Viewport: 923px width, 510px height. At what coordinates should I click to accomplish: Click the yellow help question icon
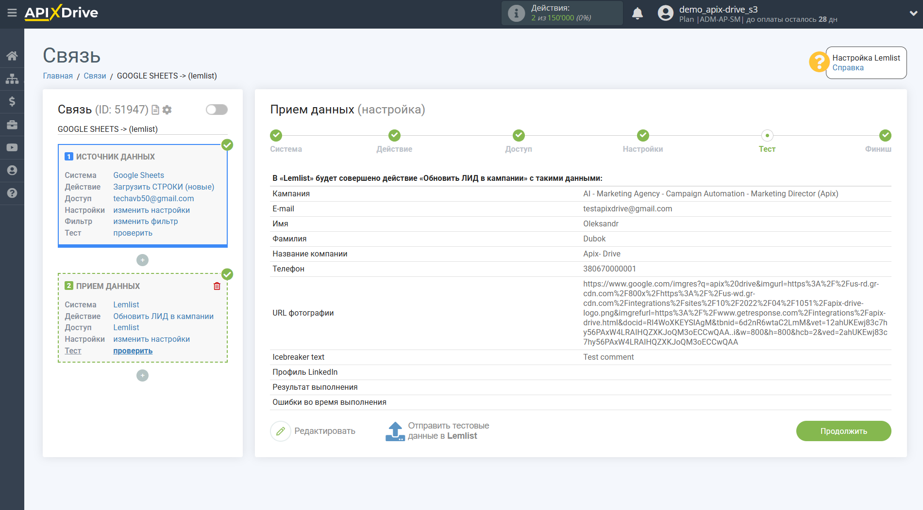tap(819, 62)
